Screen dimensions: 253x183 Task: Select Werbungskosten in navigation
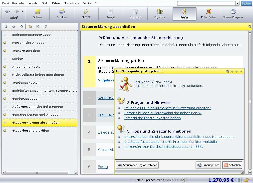[x=40, y=83]
